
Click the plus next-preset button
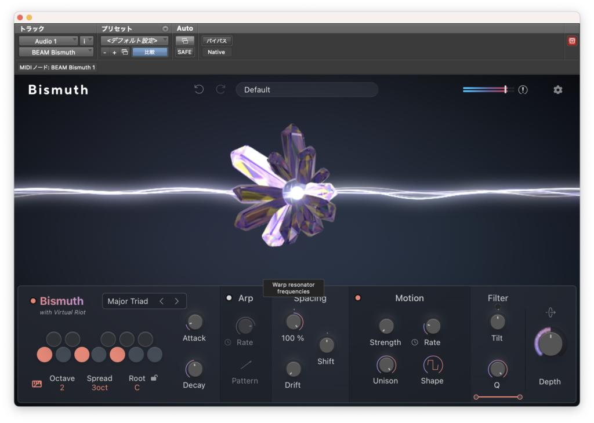(x=114, y=52)
